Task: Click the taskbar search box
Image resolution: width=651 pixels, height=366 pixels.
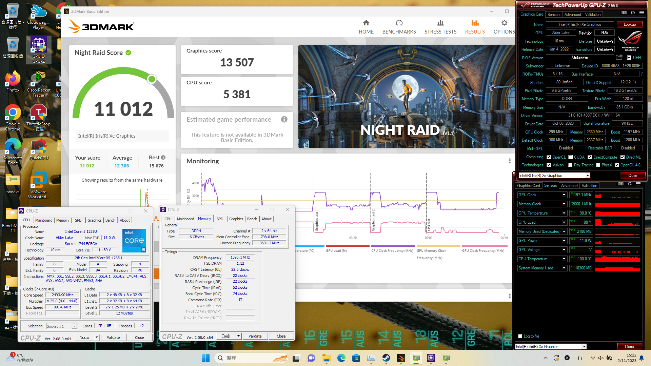Action: click(x=251, y=358)
